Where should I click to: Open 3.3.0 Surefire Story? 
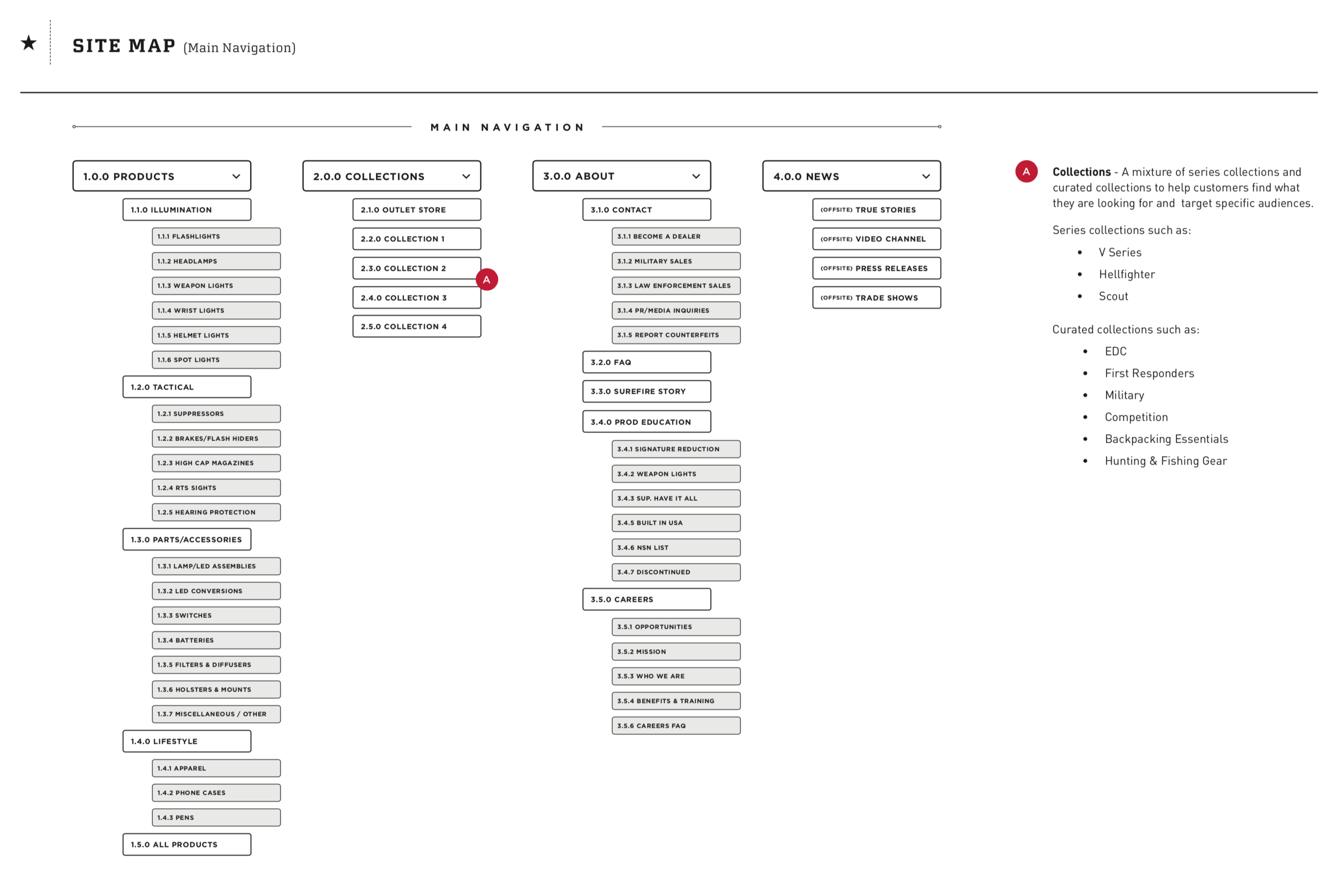pyautogui.click(x=647, y=392)
